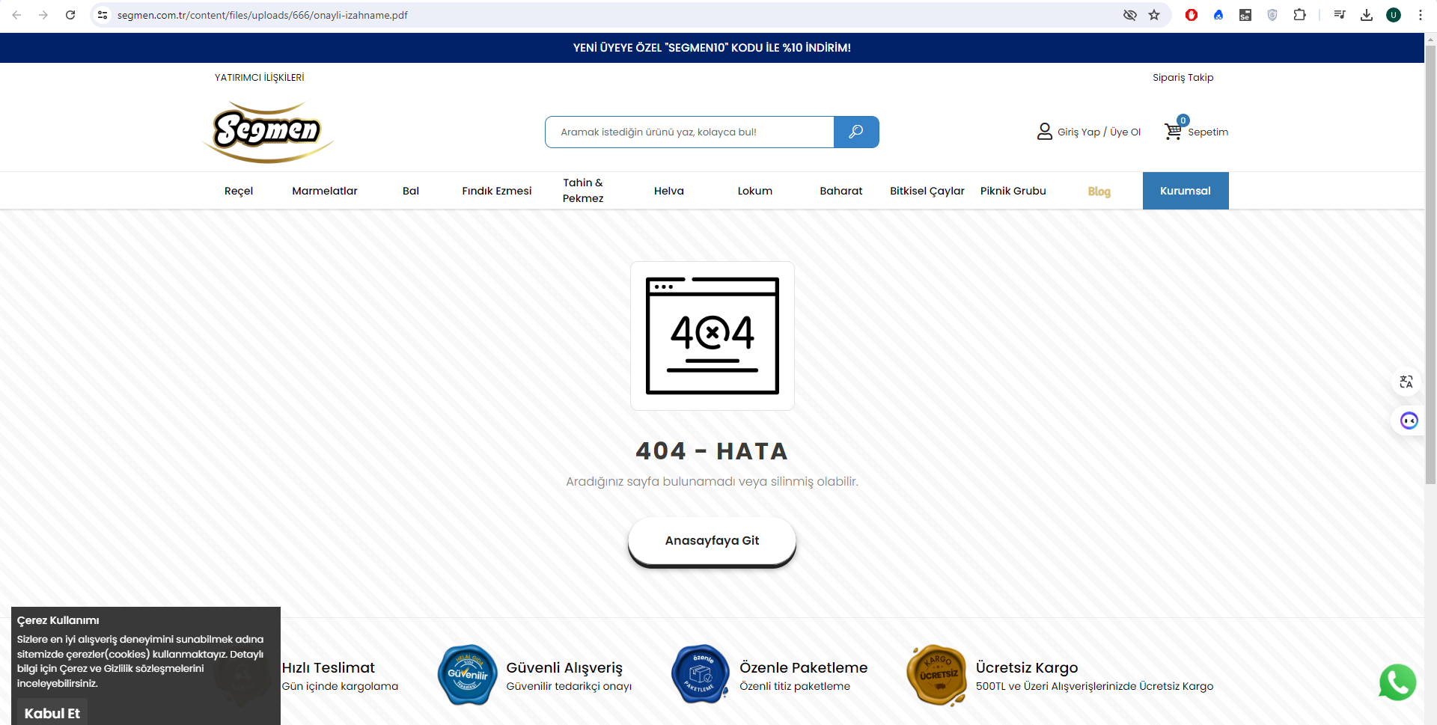The width and height of the screenshot is (1437, 725).
Task: Click the Anasayfaya Git button
Action: click(x=712, y=541)
